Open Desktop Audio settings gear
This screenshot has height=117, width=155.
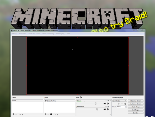click(108, 109)
